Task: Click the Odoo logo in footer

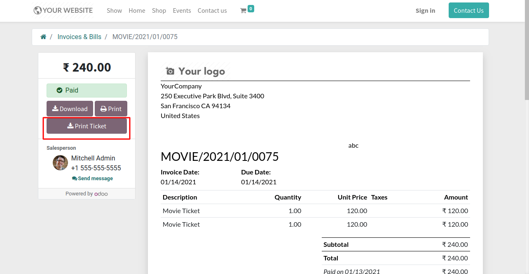Action: point(101,194)
